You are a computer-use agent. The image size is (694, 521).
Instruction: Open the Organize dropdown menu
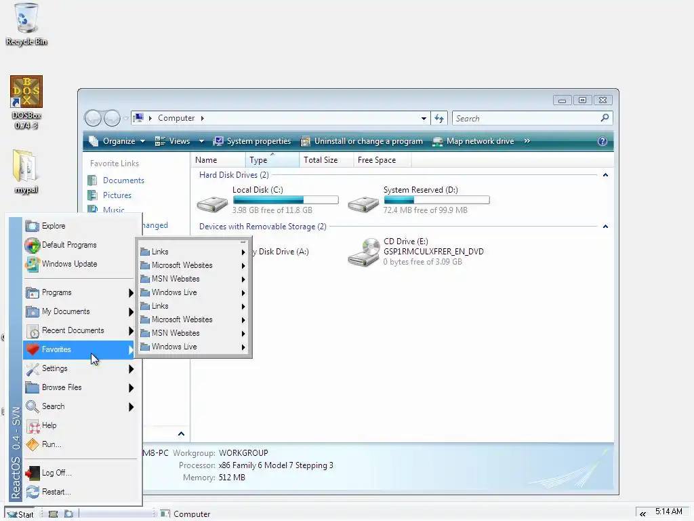click(x=117, y=141)
